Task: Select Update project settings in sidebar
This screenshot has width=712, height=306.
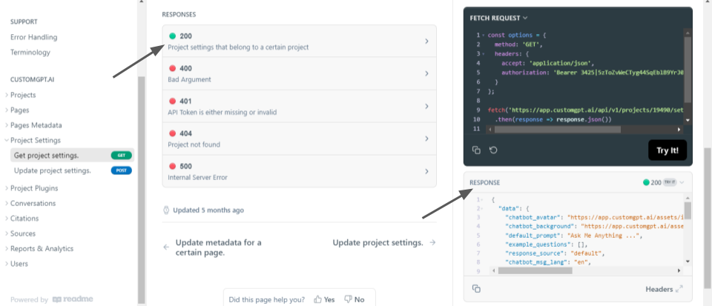Action: click(72, 170)
